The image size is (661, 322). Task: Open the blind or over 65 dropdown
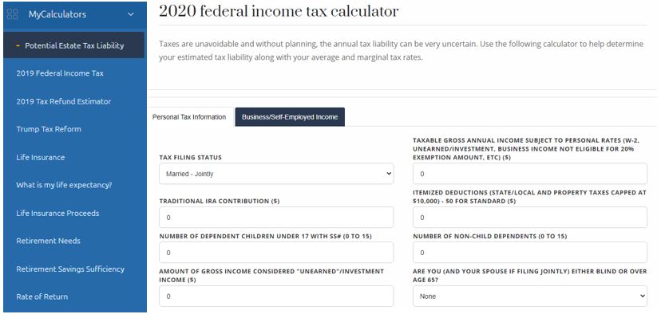click(530, 296)
